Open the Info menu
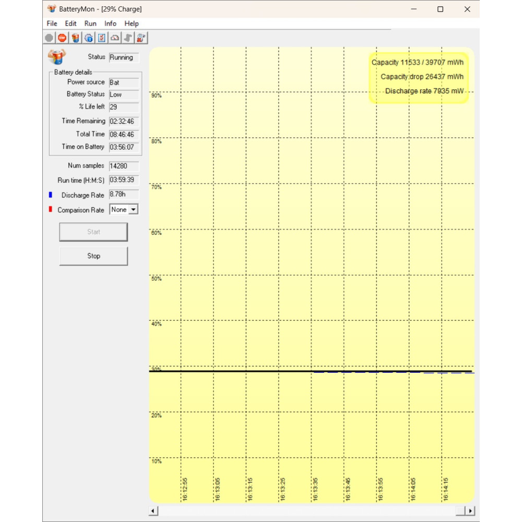 click(110, 23)
